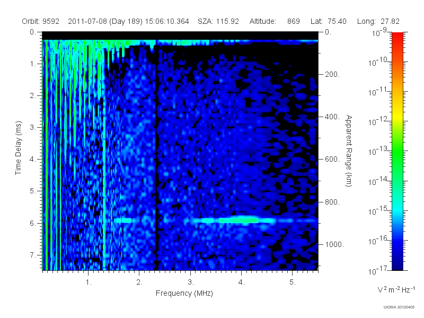Viewport: 424px width, 318px height.
Task: Click the time delay tick label '5.'
Action: [33, 191]
